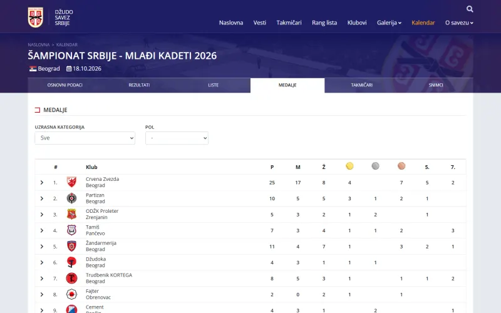Click the P column header
The image size is (501, 313).
[x=272, y=167]
